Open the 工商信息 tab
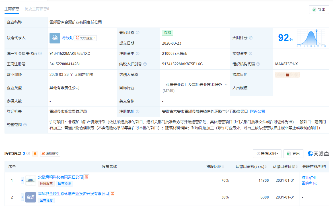This screenshot has height=213, width=333. coord(12,9)
